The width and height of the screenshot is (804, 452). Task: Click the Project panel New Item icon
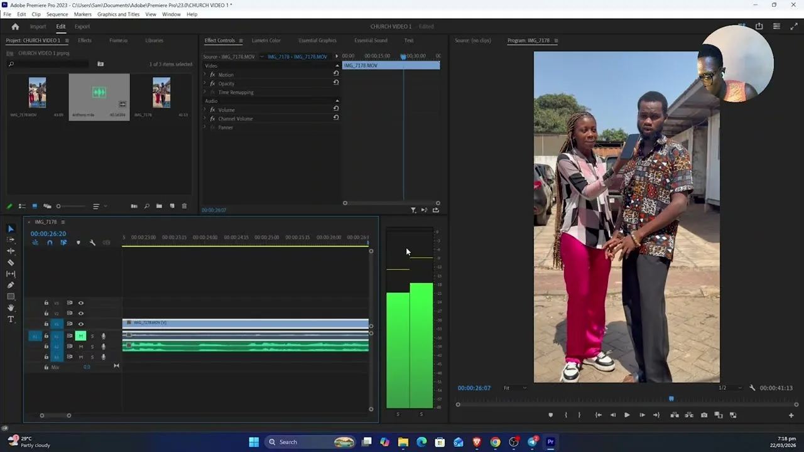[x=171, y=206]
